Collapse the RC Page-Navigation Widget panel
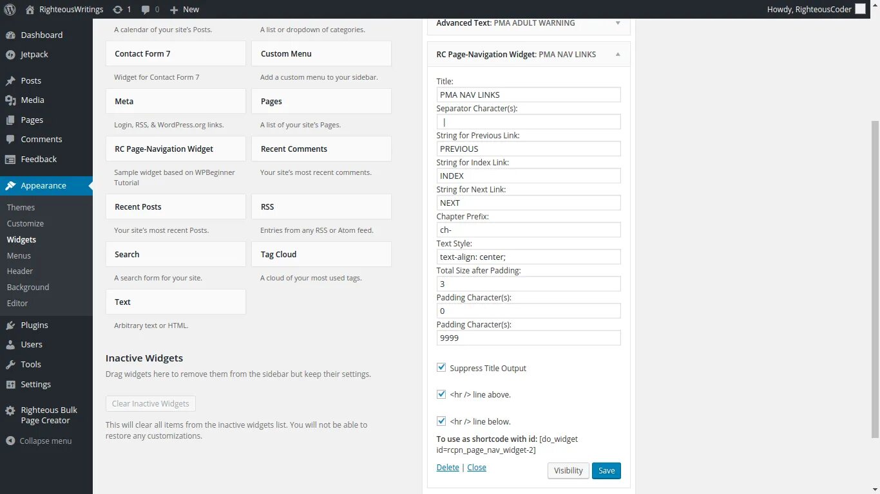880x494 pixels. click(x=618, y=55)
